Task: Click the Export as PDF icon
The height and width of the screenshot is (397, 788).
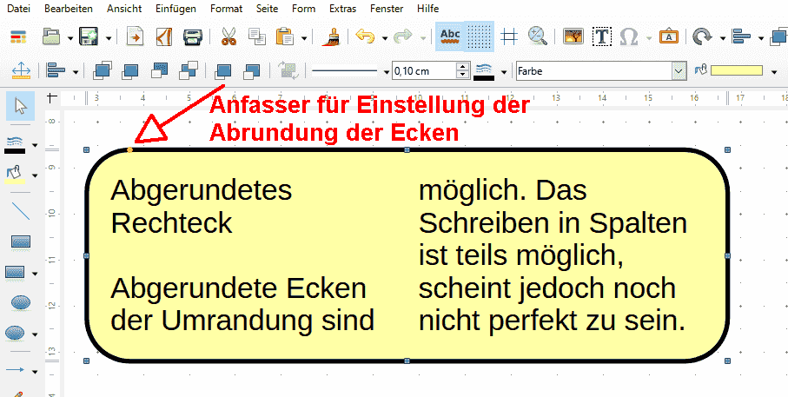Action: pos(164,36)
